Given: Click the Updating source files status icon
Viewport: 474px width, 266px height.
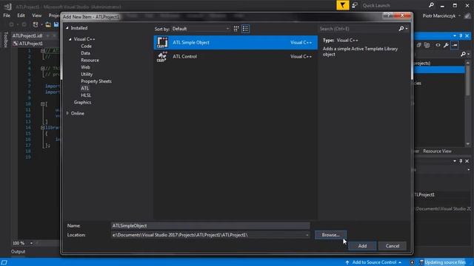Looking at the screenshot, I should (x=421, y=262).
